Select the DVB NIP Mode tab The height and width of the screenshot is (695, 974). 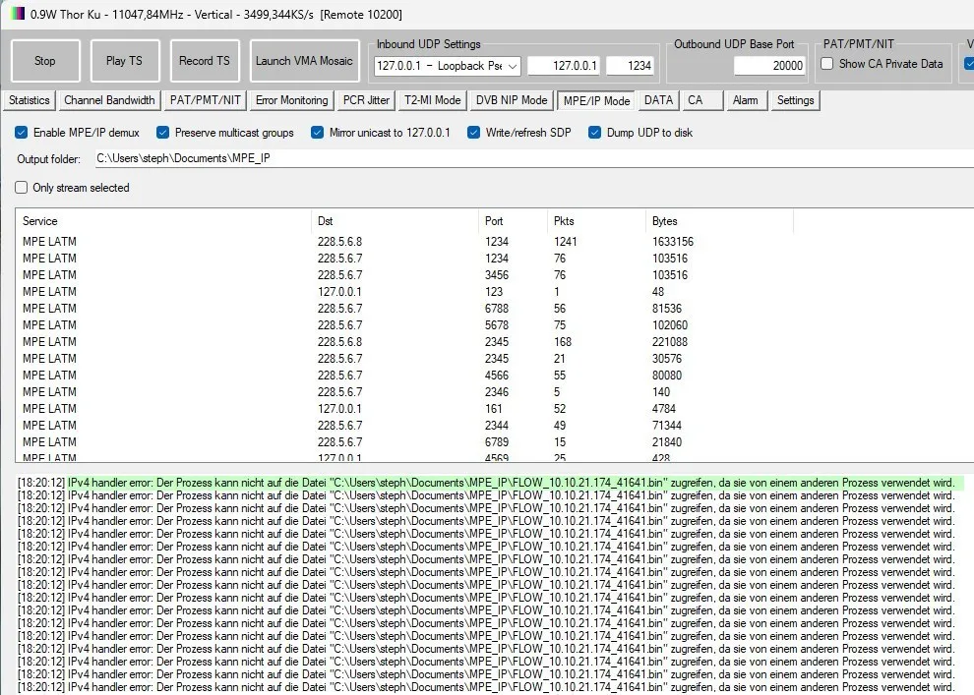click(512, 100)
